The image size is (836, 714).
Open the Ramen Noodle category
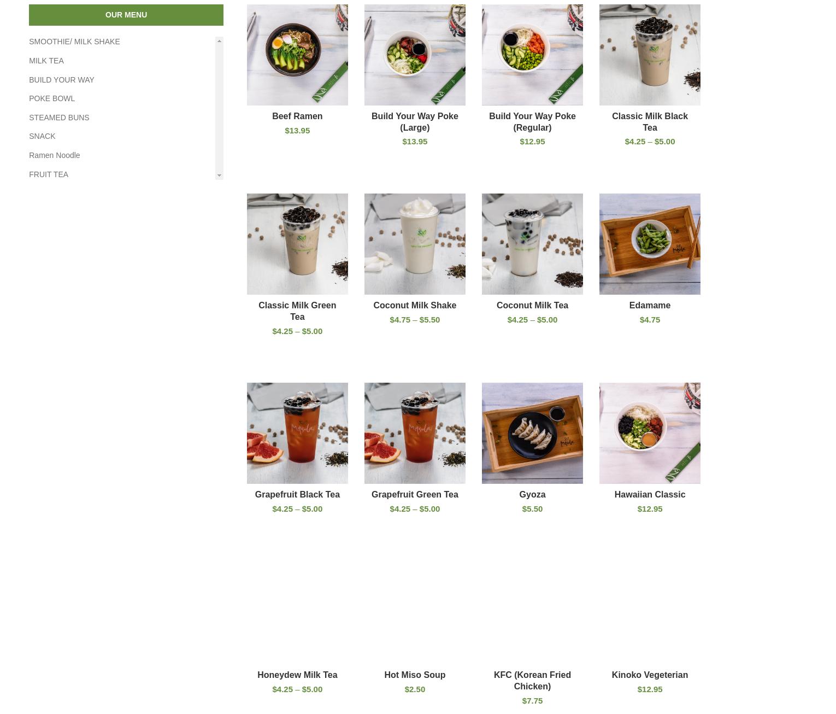[55, 155]
